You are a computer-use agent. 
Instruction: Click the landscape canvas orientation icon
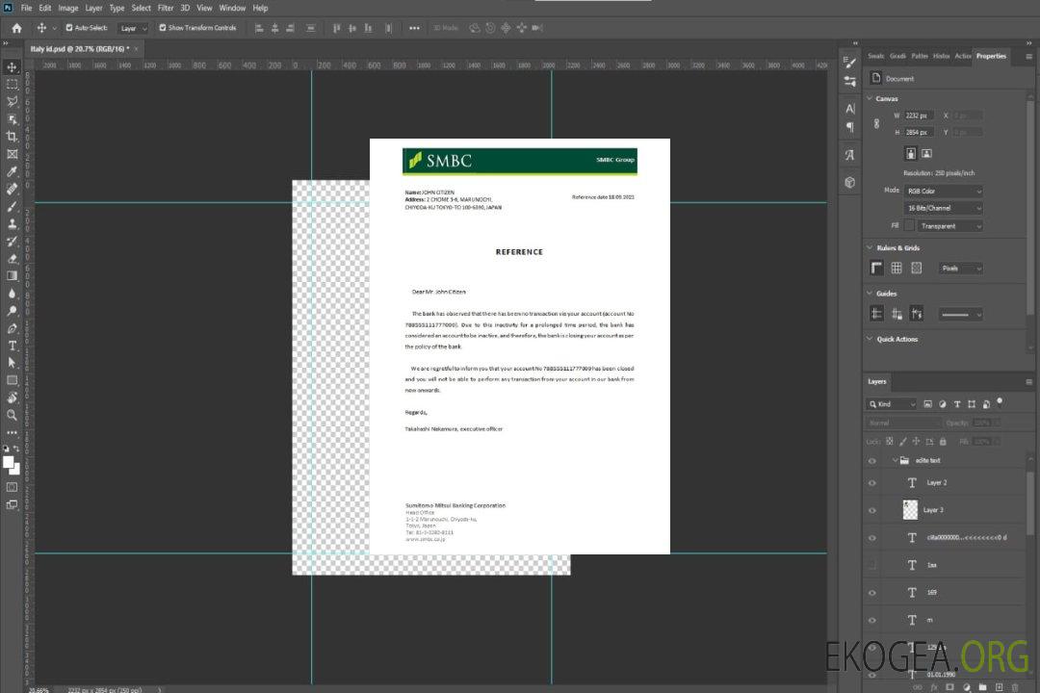point(926,153)
